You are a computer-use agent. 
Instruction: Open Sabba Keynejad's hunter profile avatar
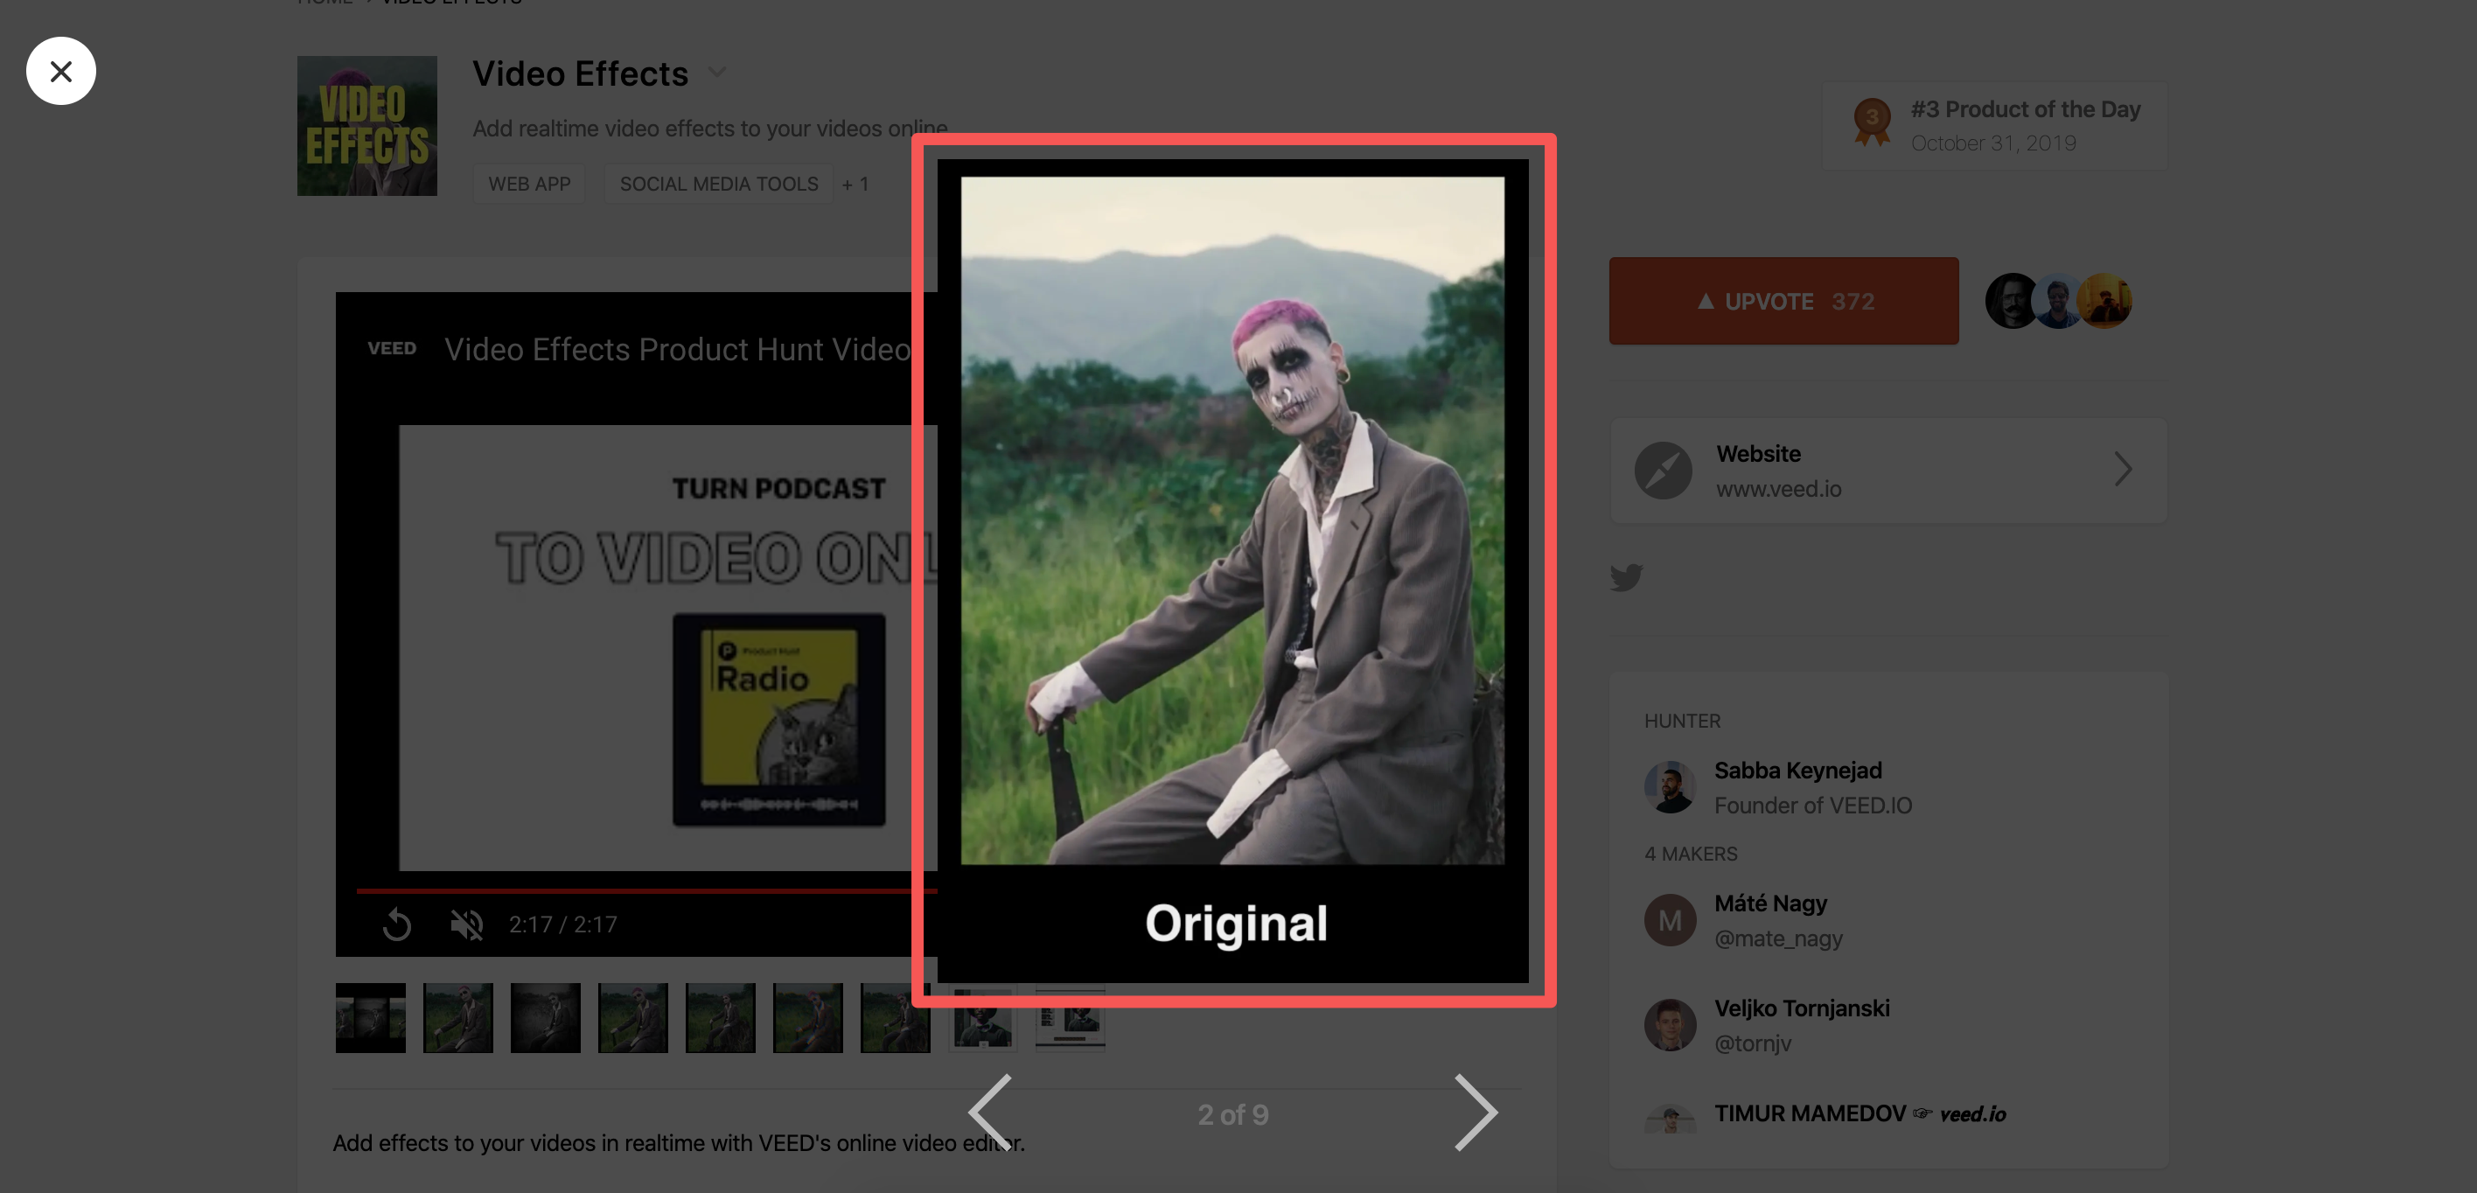pyautogui.click(x=1670, y=787)
